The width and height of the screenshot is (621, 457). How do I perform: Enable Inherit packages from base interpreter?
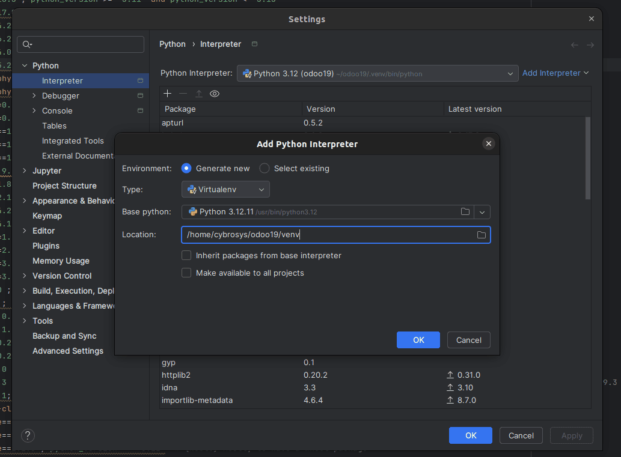[186, 256]
